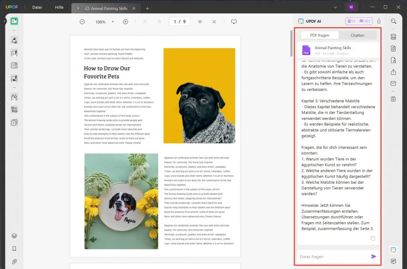Launch the OCR tool
This screenshot has height=269, width=407.
393,37
